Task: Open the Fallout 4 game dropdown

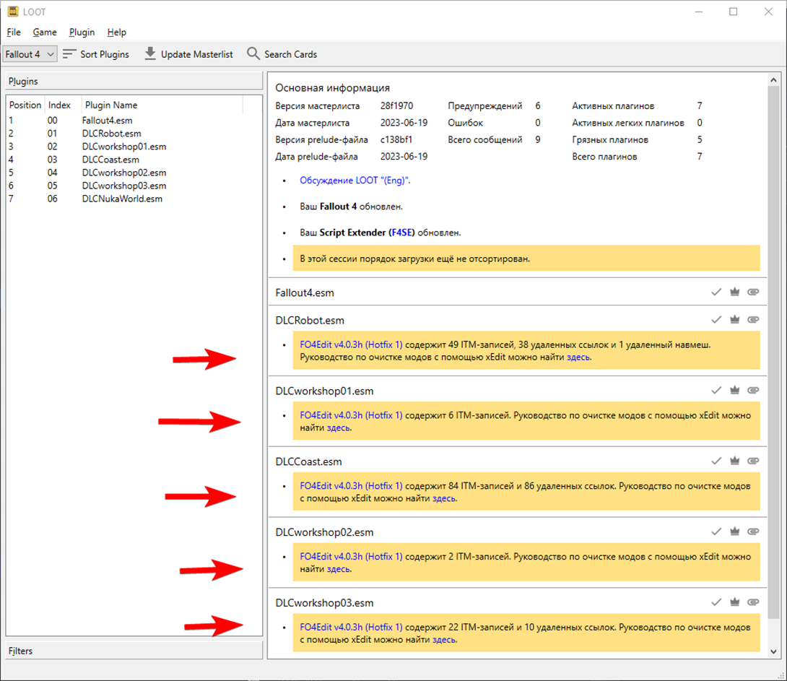Action: tap(30, 53)
